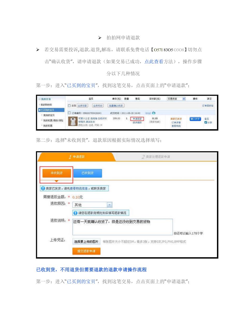This screenshot has width=238, height=336.
Task: Toggle the 全选 select-all checkbox
Action: [x=69, y=106]
